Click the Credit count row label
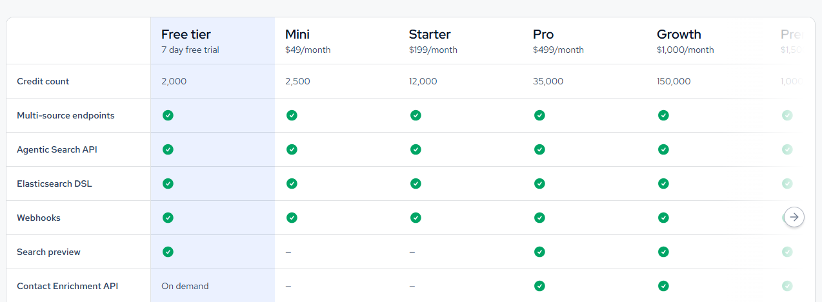The height and width of the screenshot is (302, 822). (43, 81)
